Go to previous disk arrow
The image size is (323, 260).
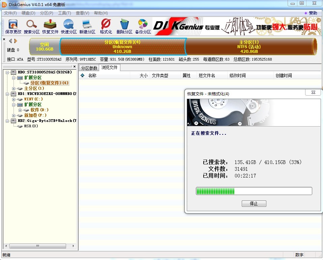tap(10, 41)
